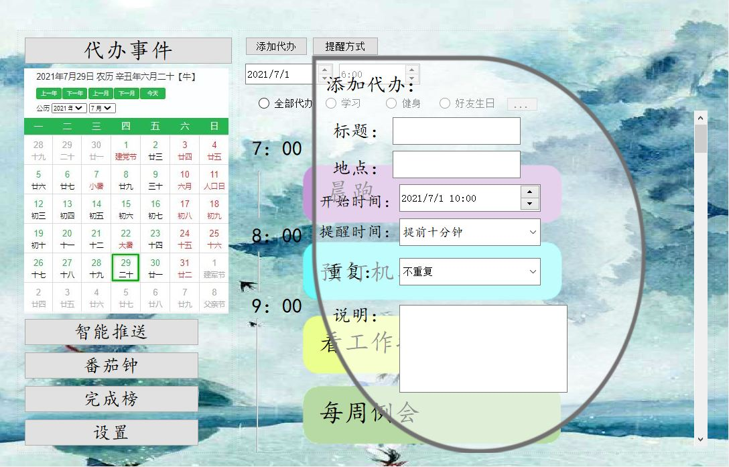This screenshot has height=467, width=729.
Task: Choose the 健身 radio option
Action: pos(403,103)
